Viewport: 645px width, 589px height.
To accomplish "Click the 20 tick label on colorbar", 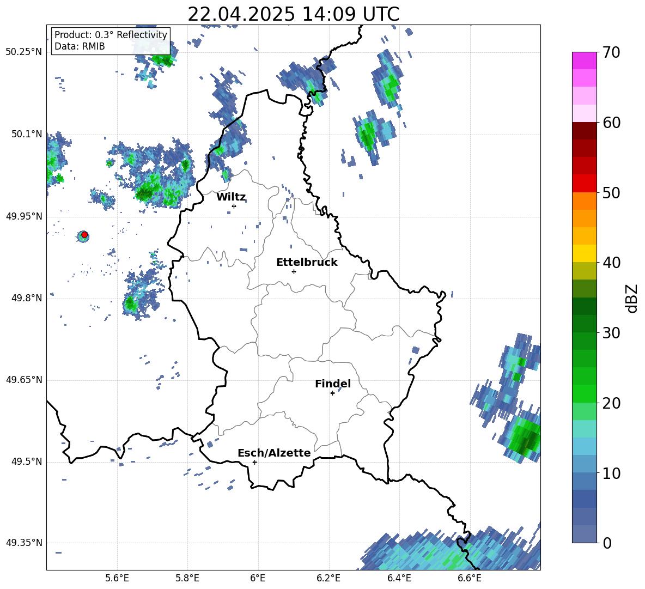I will click(611, 403).
